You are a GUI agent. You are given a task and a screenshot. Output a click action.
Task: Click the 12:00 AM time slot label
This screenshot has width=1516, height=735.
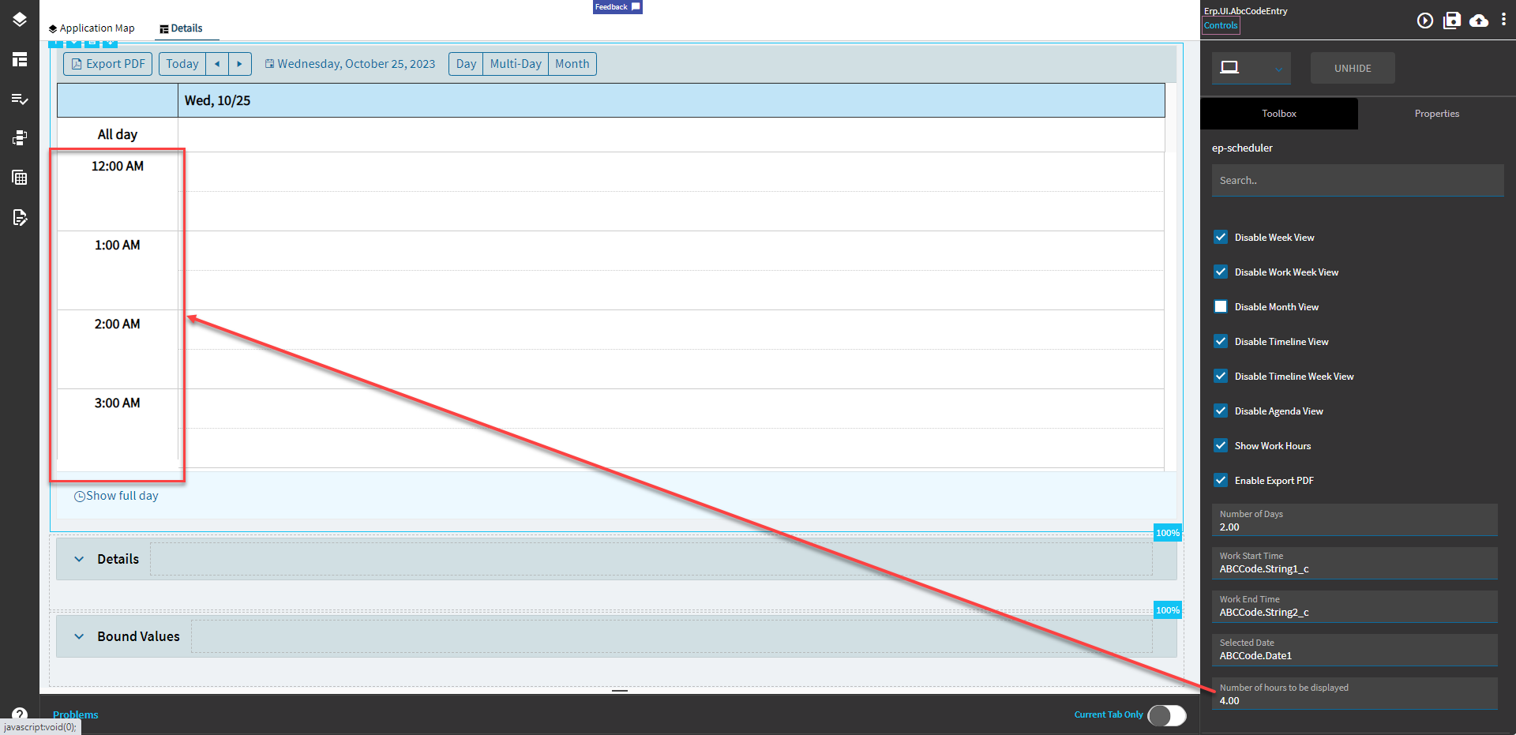[x=118, y=166]
